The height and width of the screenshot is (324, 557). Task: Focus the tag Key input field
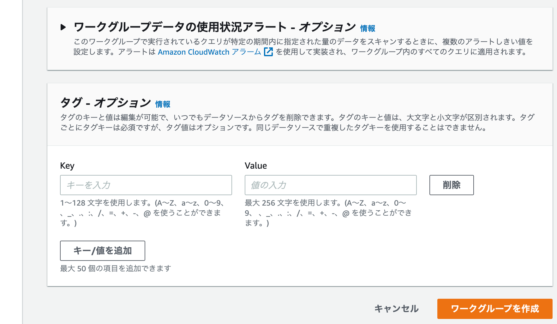[146, 185]
